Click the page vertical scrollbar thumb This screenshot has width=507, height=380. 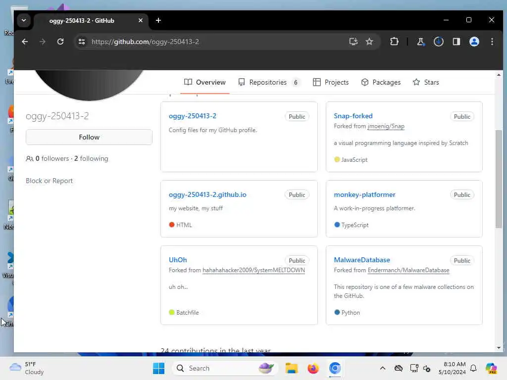(x=499, y=179)
